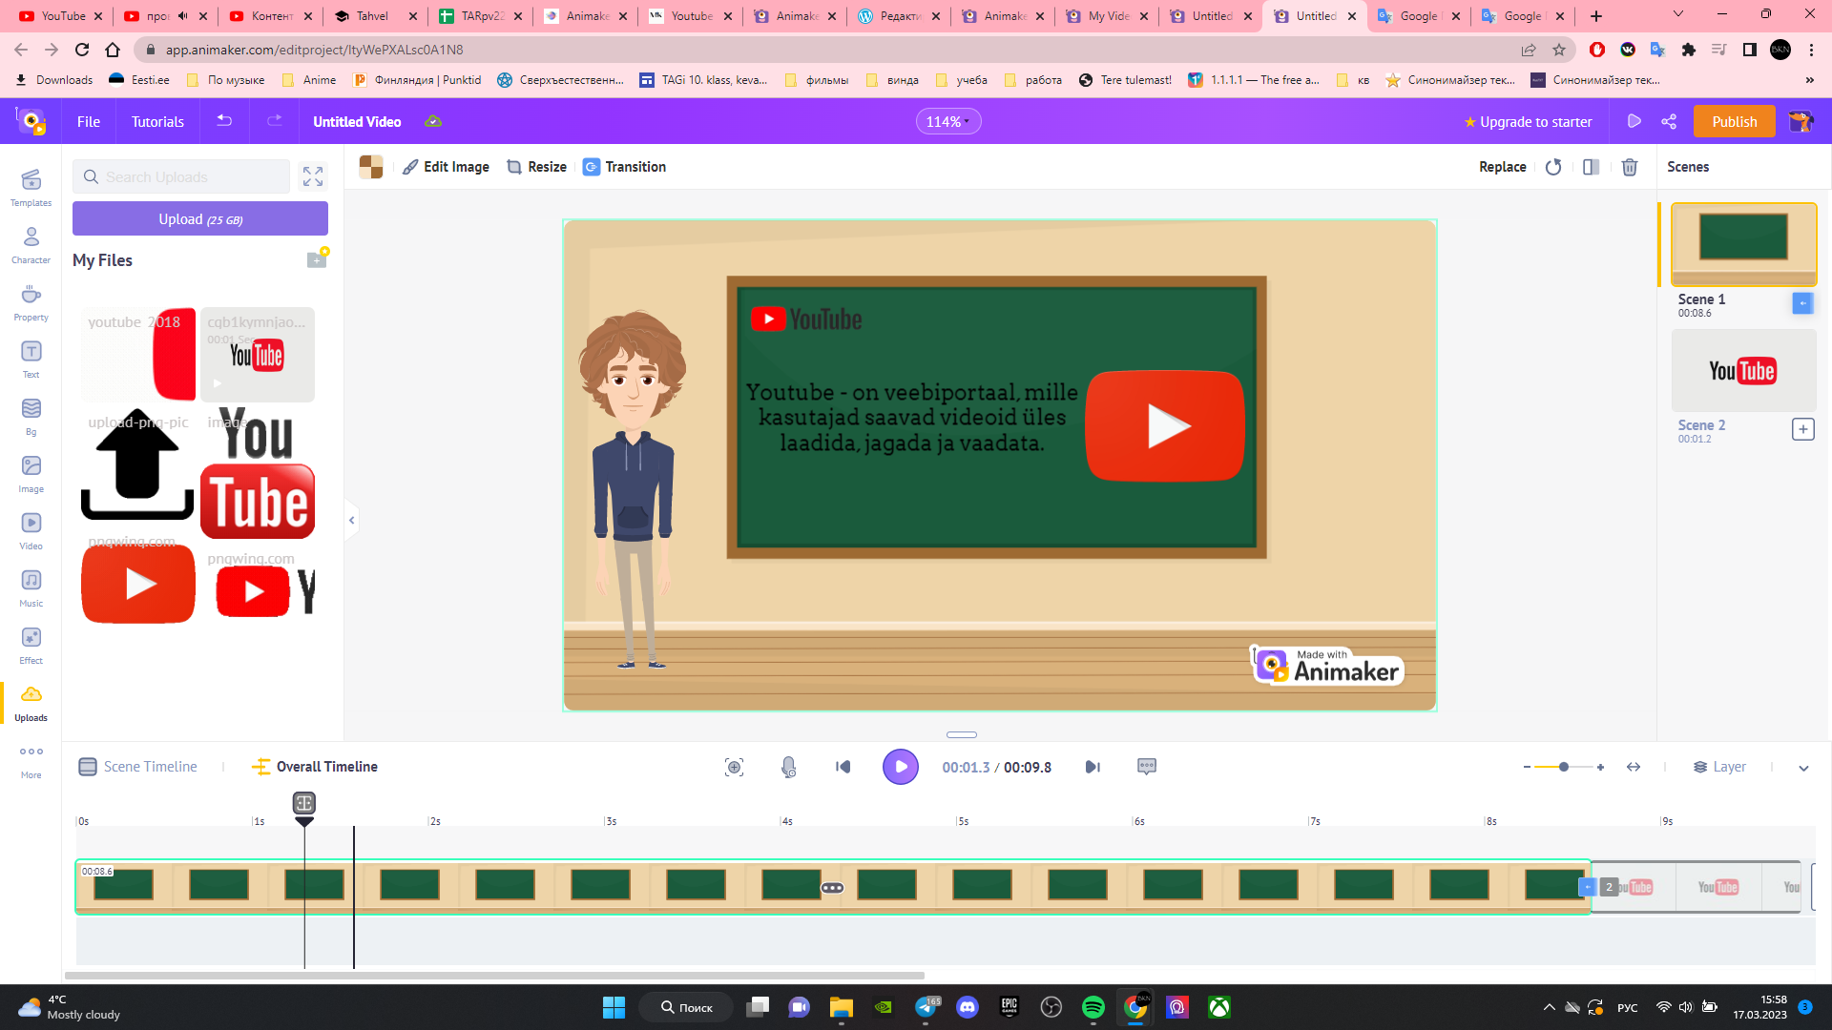Expand uploads panel to fullscreen
The image size is (1832, 1030).
(x=313, y=176)
